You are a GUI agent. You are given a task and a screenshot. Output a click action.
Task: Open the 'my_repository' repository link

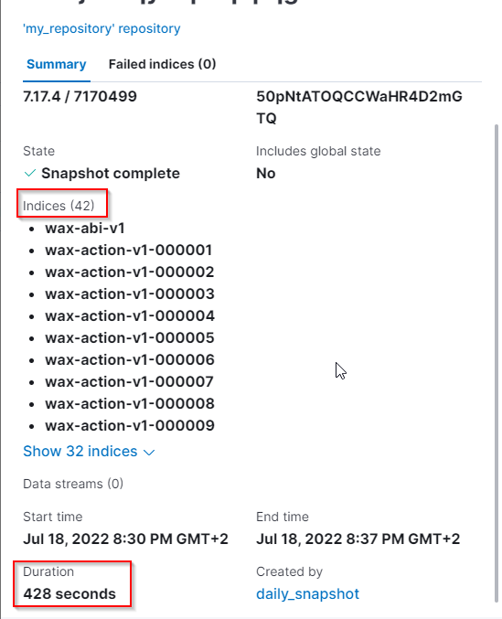coord(101,29)
